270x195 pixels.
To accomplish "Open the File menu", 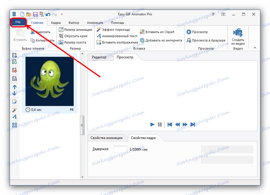I will click(x=18, y=22).
